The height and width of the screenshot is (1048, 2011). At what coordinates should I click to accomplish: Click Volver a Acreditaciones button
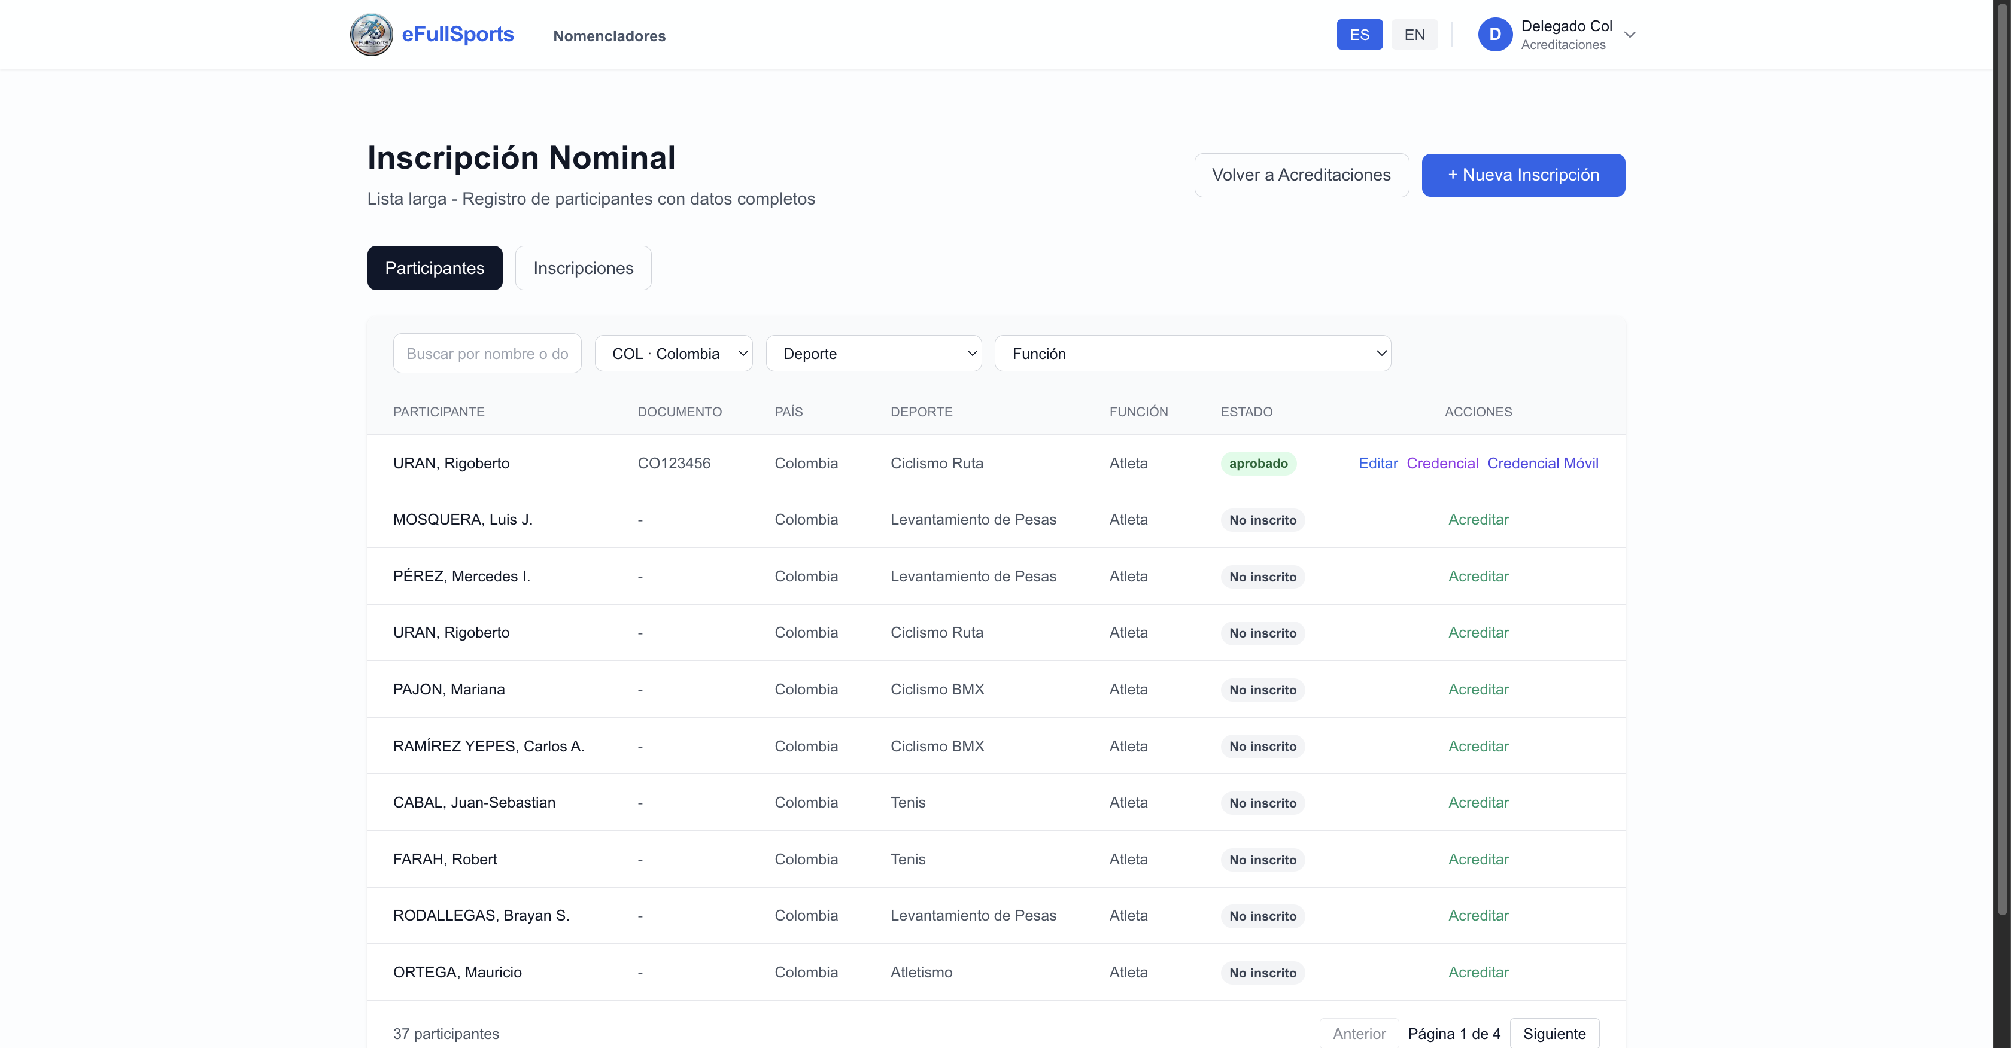coord(1301,175)
